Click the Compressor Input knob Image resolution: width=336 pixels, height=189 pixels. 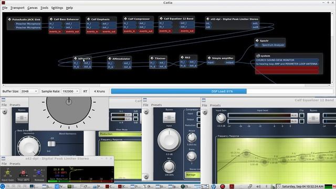(169, 140)
